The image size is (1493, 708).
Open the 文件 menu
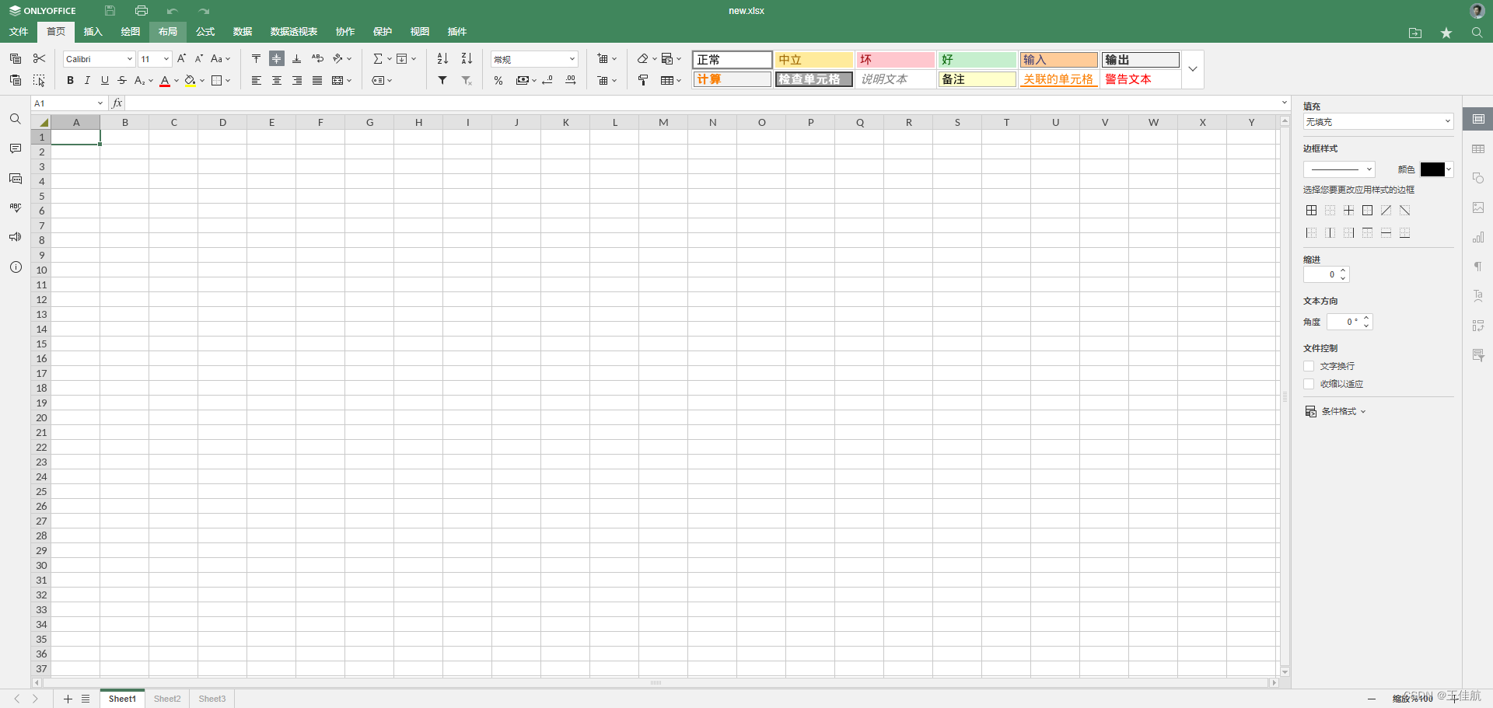coord(19,32)
